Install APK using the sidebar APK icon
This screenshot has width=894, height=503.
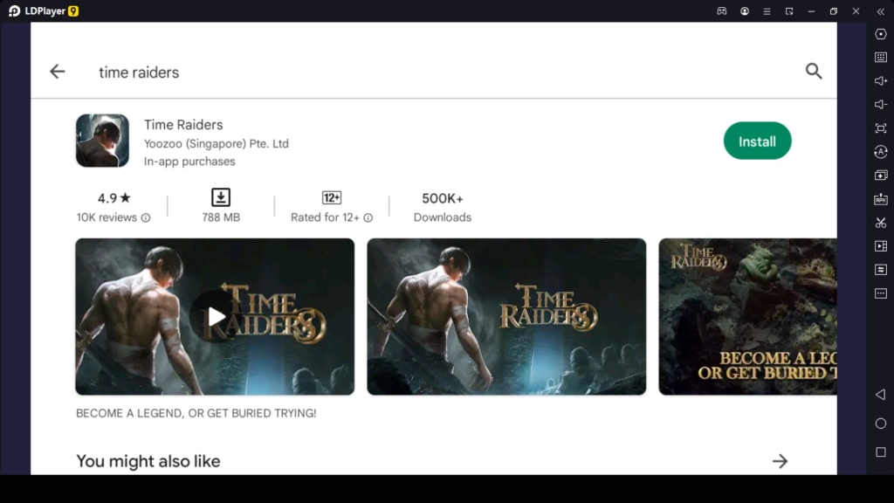pos(881,199)
